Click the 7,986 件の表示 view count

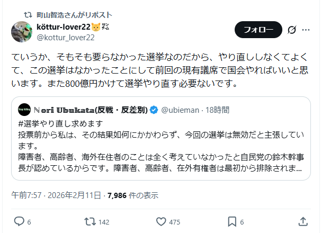click(x=132, y=195)
